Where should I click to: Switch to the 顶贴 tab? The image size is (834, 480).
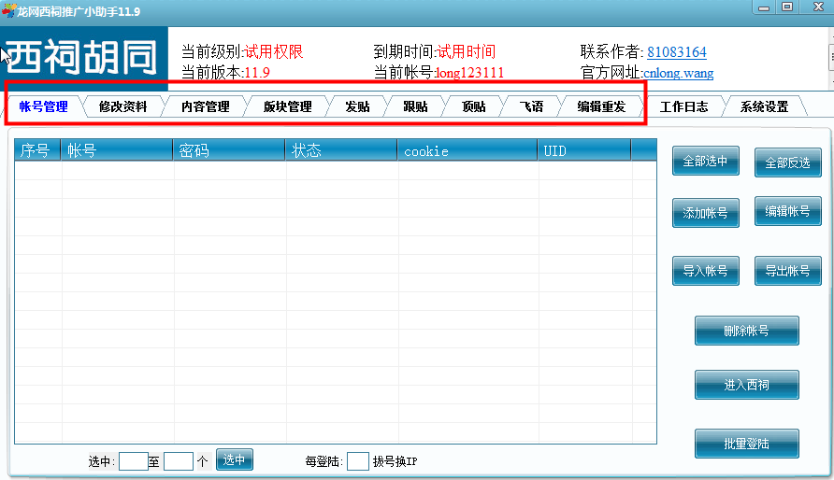(474, 106)
